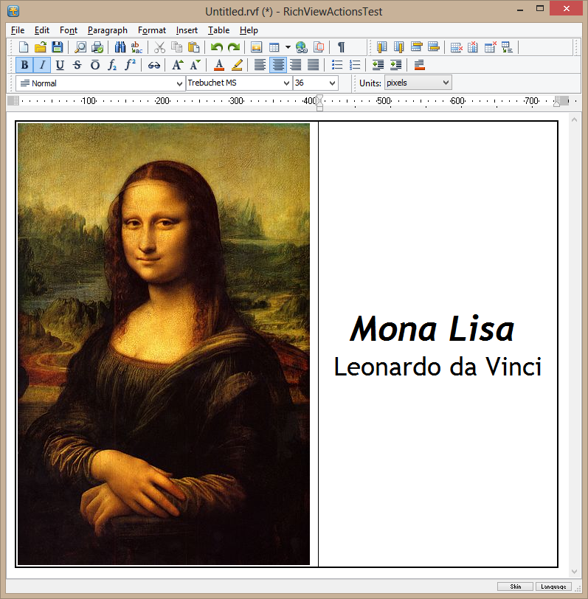Click the increase indent icon
Viewport: 588px width, 599px height.
tap(396, 65)
